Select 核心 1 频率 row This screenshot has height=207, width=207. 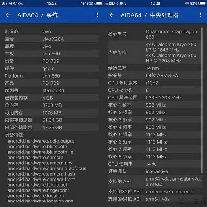(x=155, y=105)
